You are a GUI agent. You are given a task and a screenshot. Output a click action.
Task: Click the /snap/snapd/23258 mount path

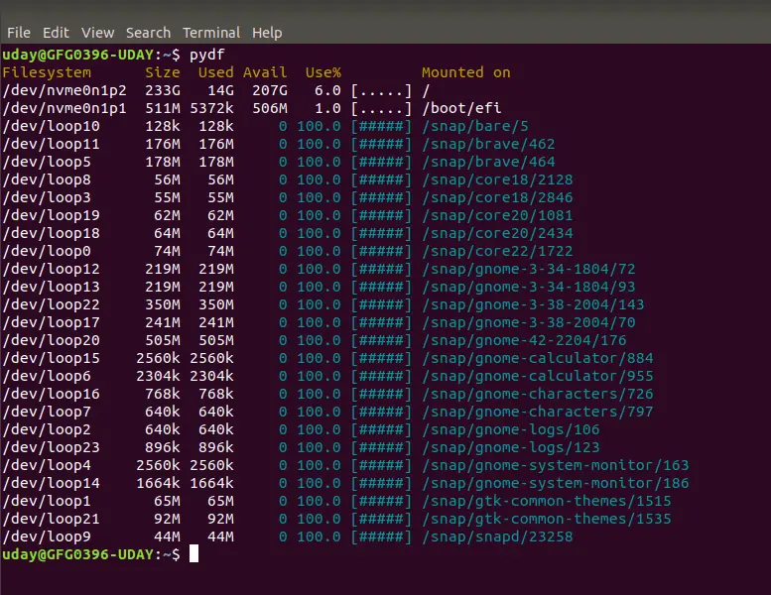pos(497,537)
